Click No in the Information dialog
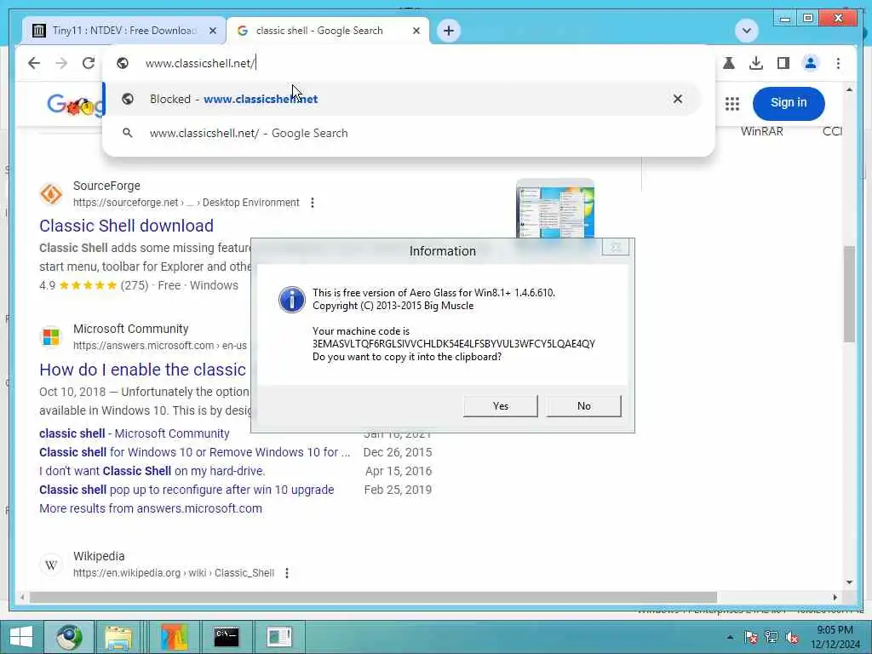Image resolution: width=872 pixels, height=654 pixels. (x=584, y=406)
